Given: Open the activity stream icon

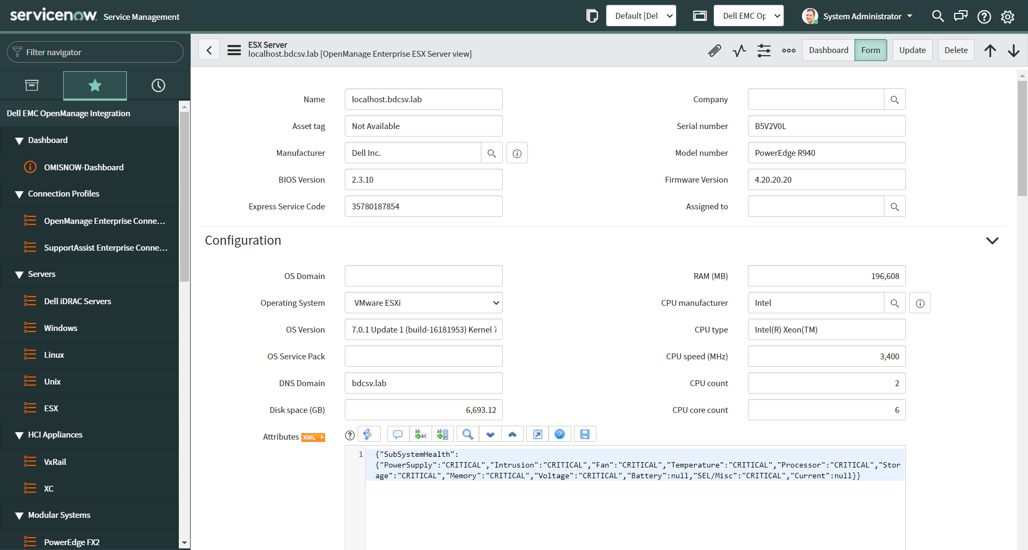Looking at the screenshot, I should coord(739,50).
